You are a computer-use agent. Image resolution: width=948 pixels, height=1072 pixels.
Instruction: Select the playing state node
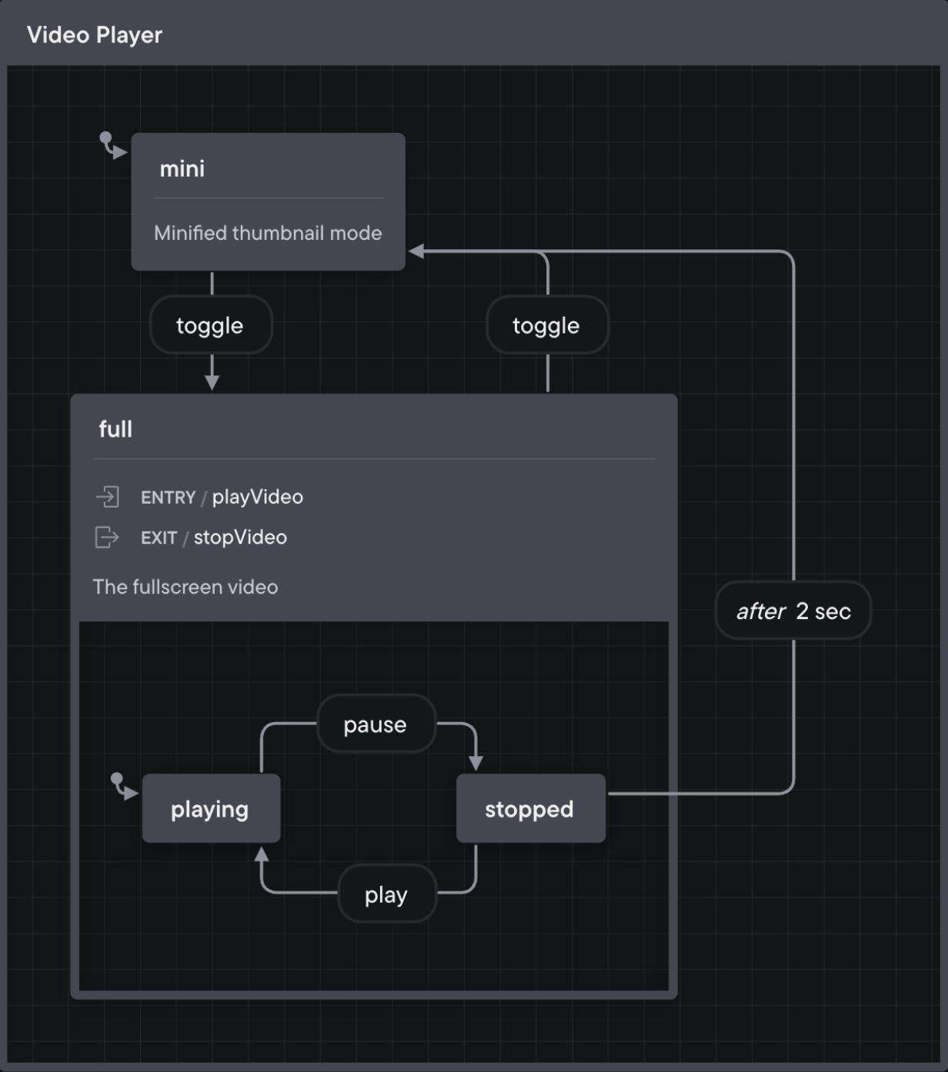pyautogui.click(x=211, y=809)
